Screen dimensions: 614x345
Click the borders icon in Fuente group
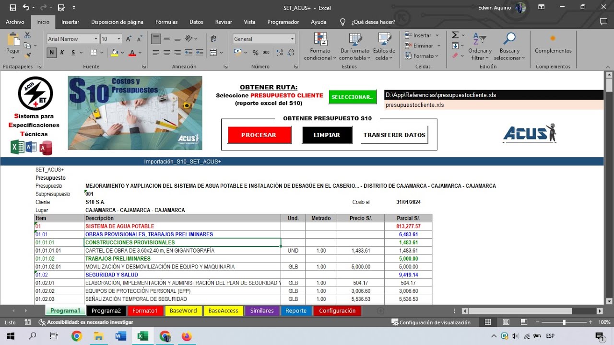point(94,53)
